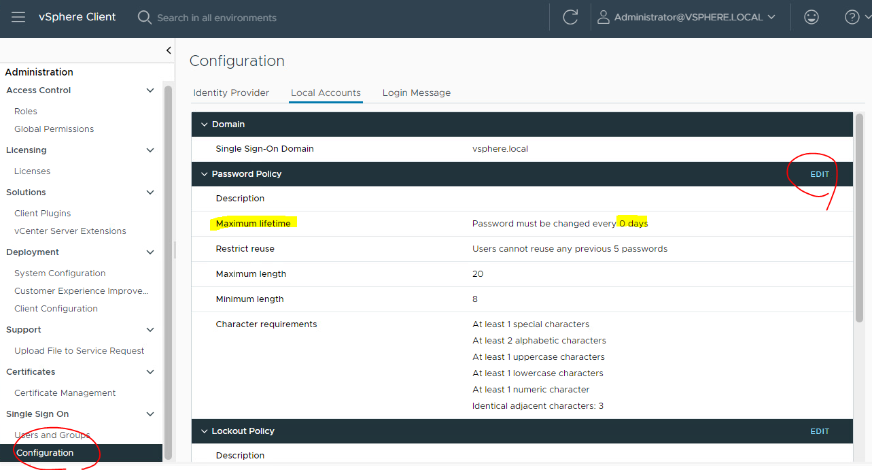This screenshot has height=470, width=872.
Task: Edit the Password Policy
Action: point(820,174)
